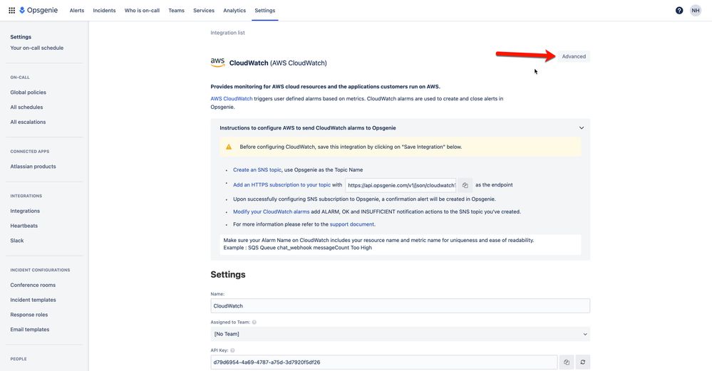Click the API Key input field
The image size is (712, 371).
point(383,362)
